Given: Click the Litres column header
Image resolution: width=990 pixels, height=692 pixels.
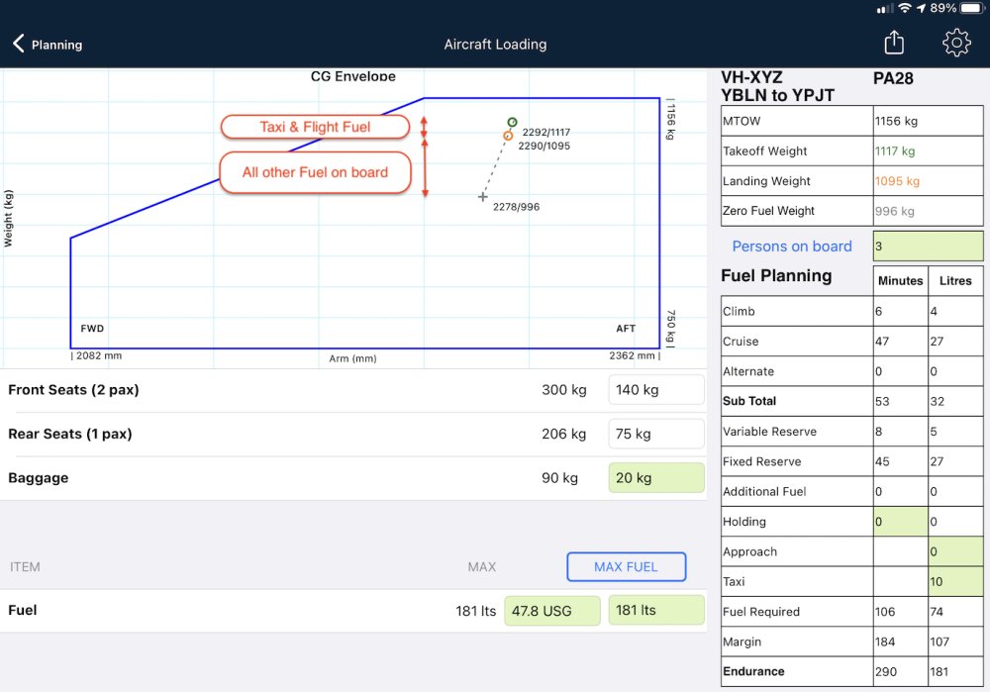Looking at the screenshot, I should (955, 281).
